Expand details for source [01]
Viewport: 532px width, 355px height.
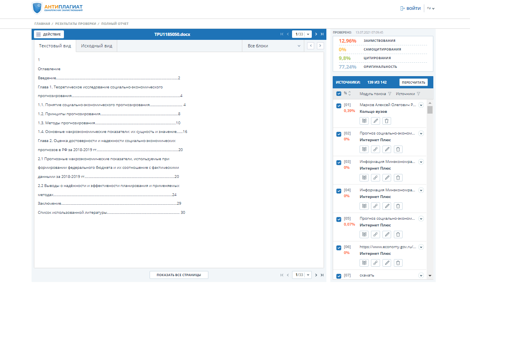[421, 105]
